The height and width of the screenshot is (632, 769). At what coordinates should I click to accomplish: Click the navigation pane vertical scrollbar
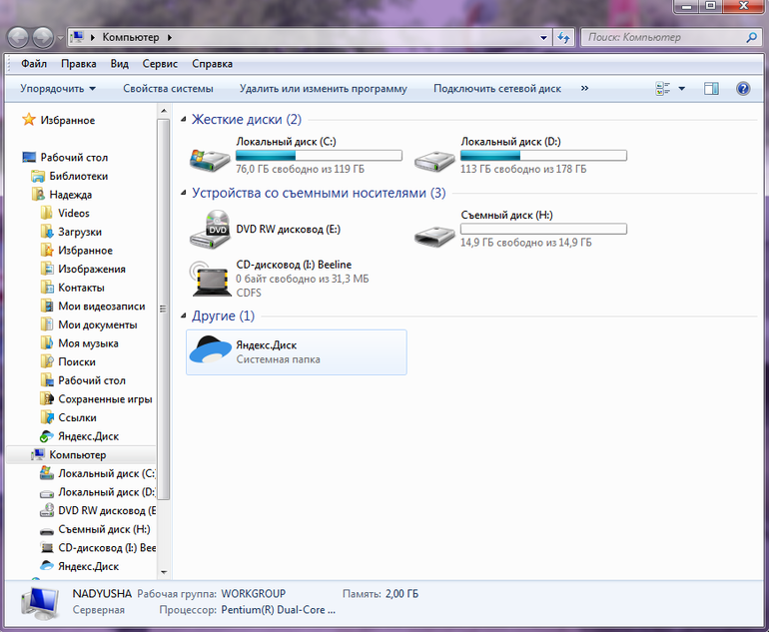coord(164,300)
